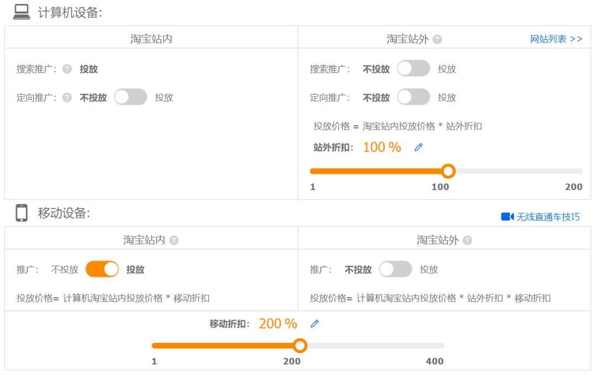The image size is (596, 376).
Task: Click the pencil icon to edit 站外折扣
Action: [417, 147]
